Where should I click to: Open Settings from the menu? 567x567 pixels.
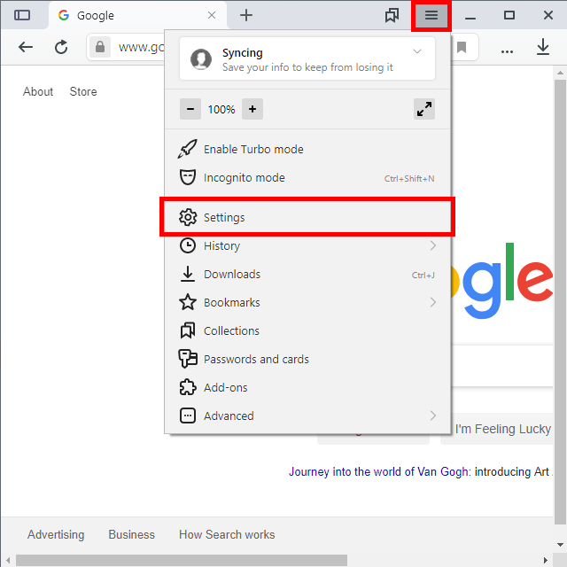[307, 217]
